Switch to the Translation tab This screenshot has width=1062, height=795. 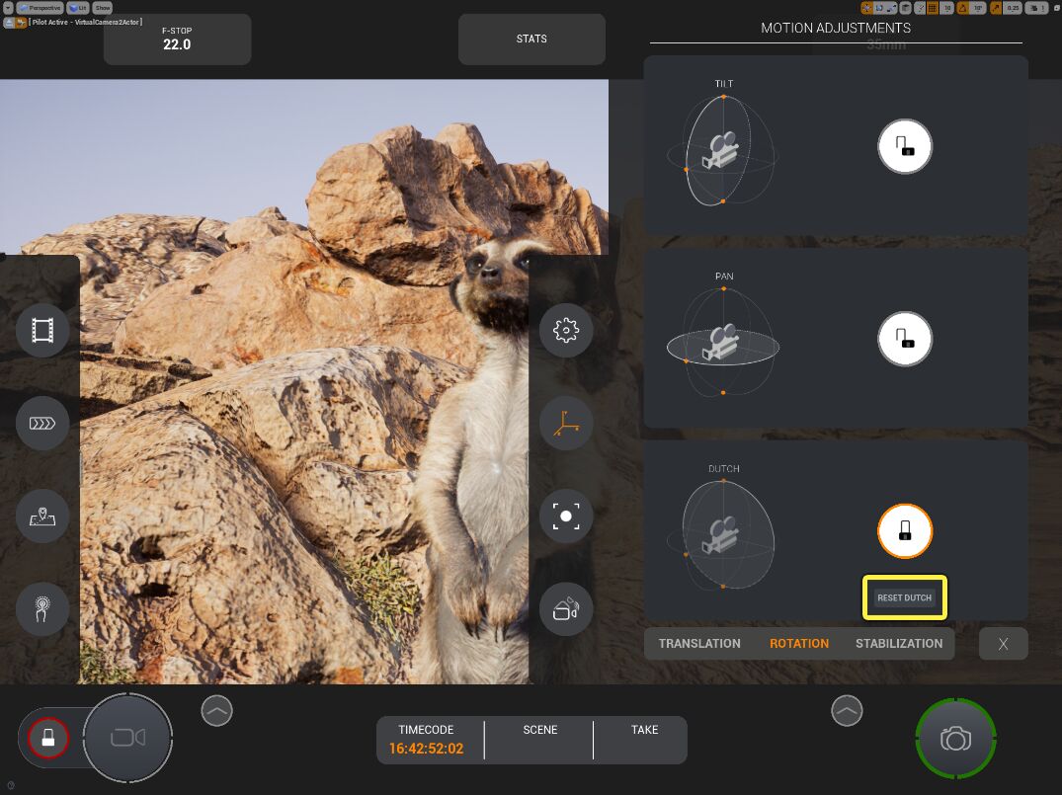point(699,644)
